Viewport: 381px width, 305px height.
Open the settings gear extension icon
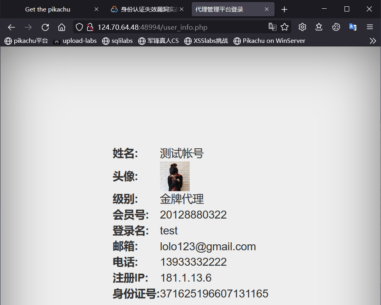(302, 27)
